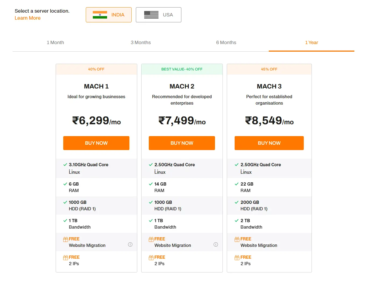Click the USA flag icon

coord(151,15)
